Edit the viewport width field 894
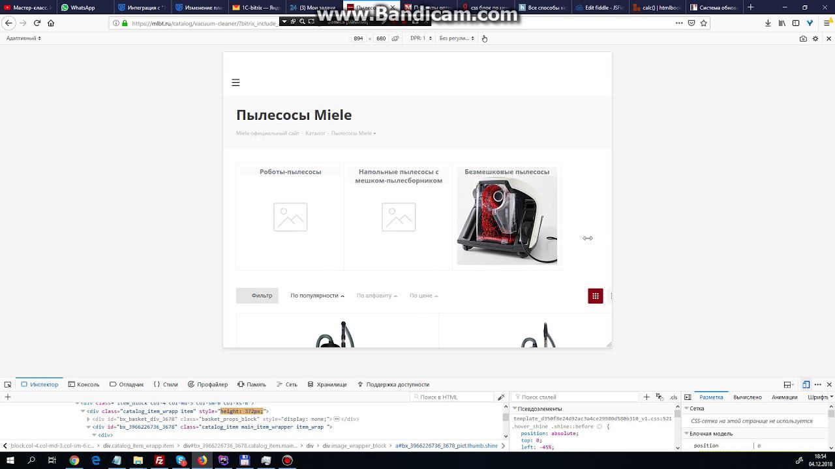 pos(358,38)
